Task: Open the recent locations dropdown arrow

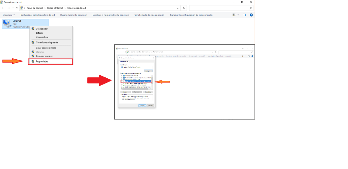Action: point(13,8)
